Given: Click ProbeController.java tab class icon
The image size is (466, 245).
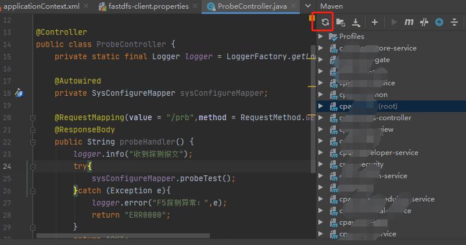Looking at the screenshot, I should coord(211,6).
